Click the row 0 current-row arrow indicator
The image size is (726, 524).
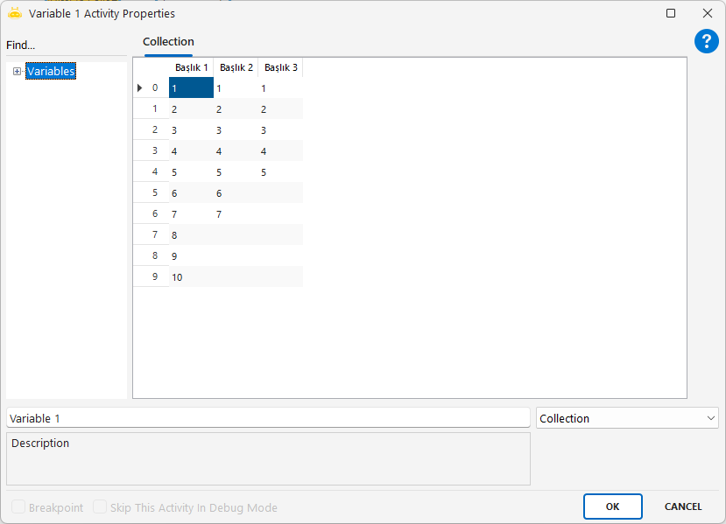click(x=140, y=87)
